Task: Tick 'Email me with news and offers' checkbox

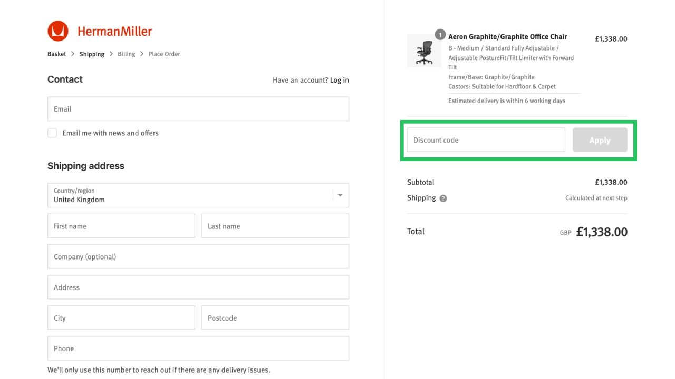Action: click(52, 133)
